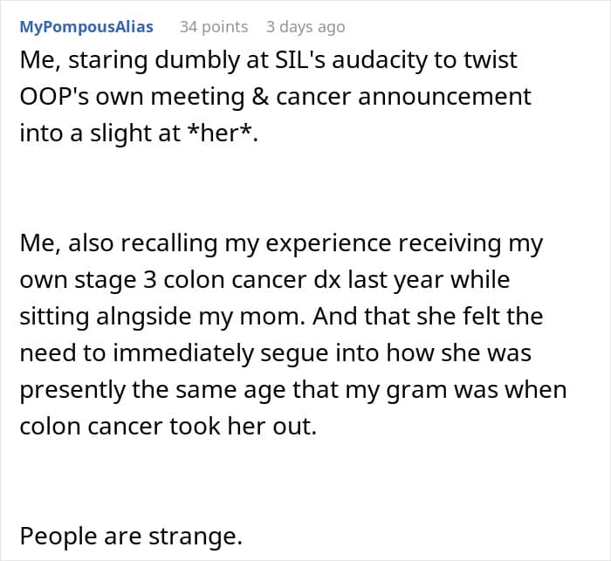This screenshot has height=561, width=611.
Task: Click the ampersand in cancer announcement line
Action: point(260,97)
